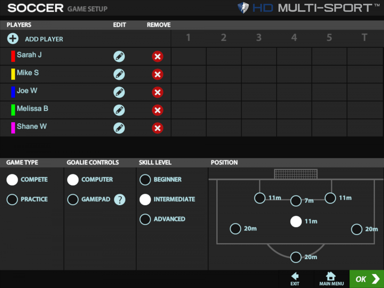The height and width of the screenshot is (288, 384).
Task: Click the SKILL LEVEL section heading
Action: tap(155, 163)
